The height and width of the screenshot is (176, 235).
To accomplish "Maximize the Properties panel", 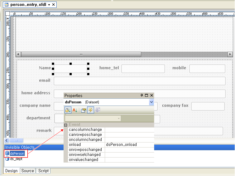I will (146, 95).
